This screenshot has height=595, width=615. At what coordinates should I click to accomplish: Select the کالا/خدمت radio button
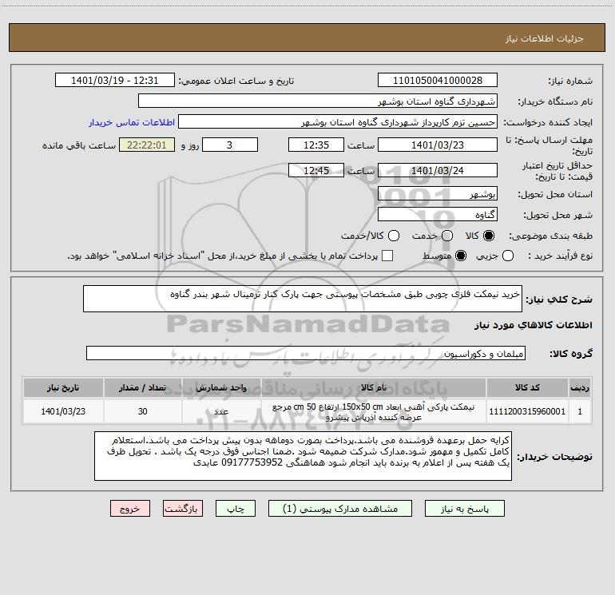pos(394,236)
